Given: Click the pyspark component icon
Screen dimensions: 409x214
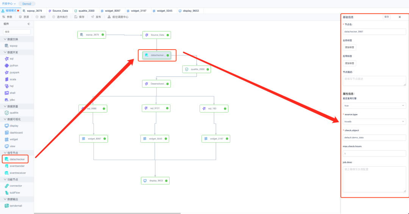Looking at the screenshot, I should click(6, 72).
